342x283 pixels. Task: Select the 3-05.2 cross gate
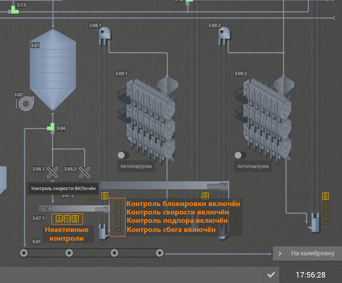(84, 172)
